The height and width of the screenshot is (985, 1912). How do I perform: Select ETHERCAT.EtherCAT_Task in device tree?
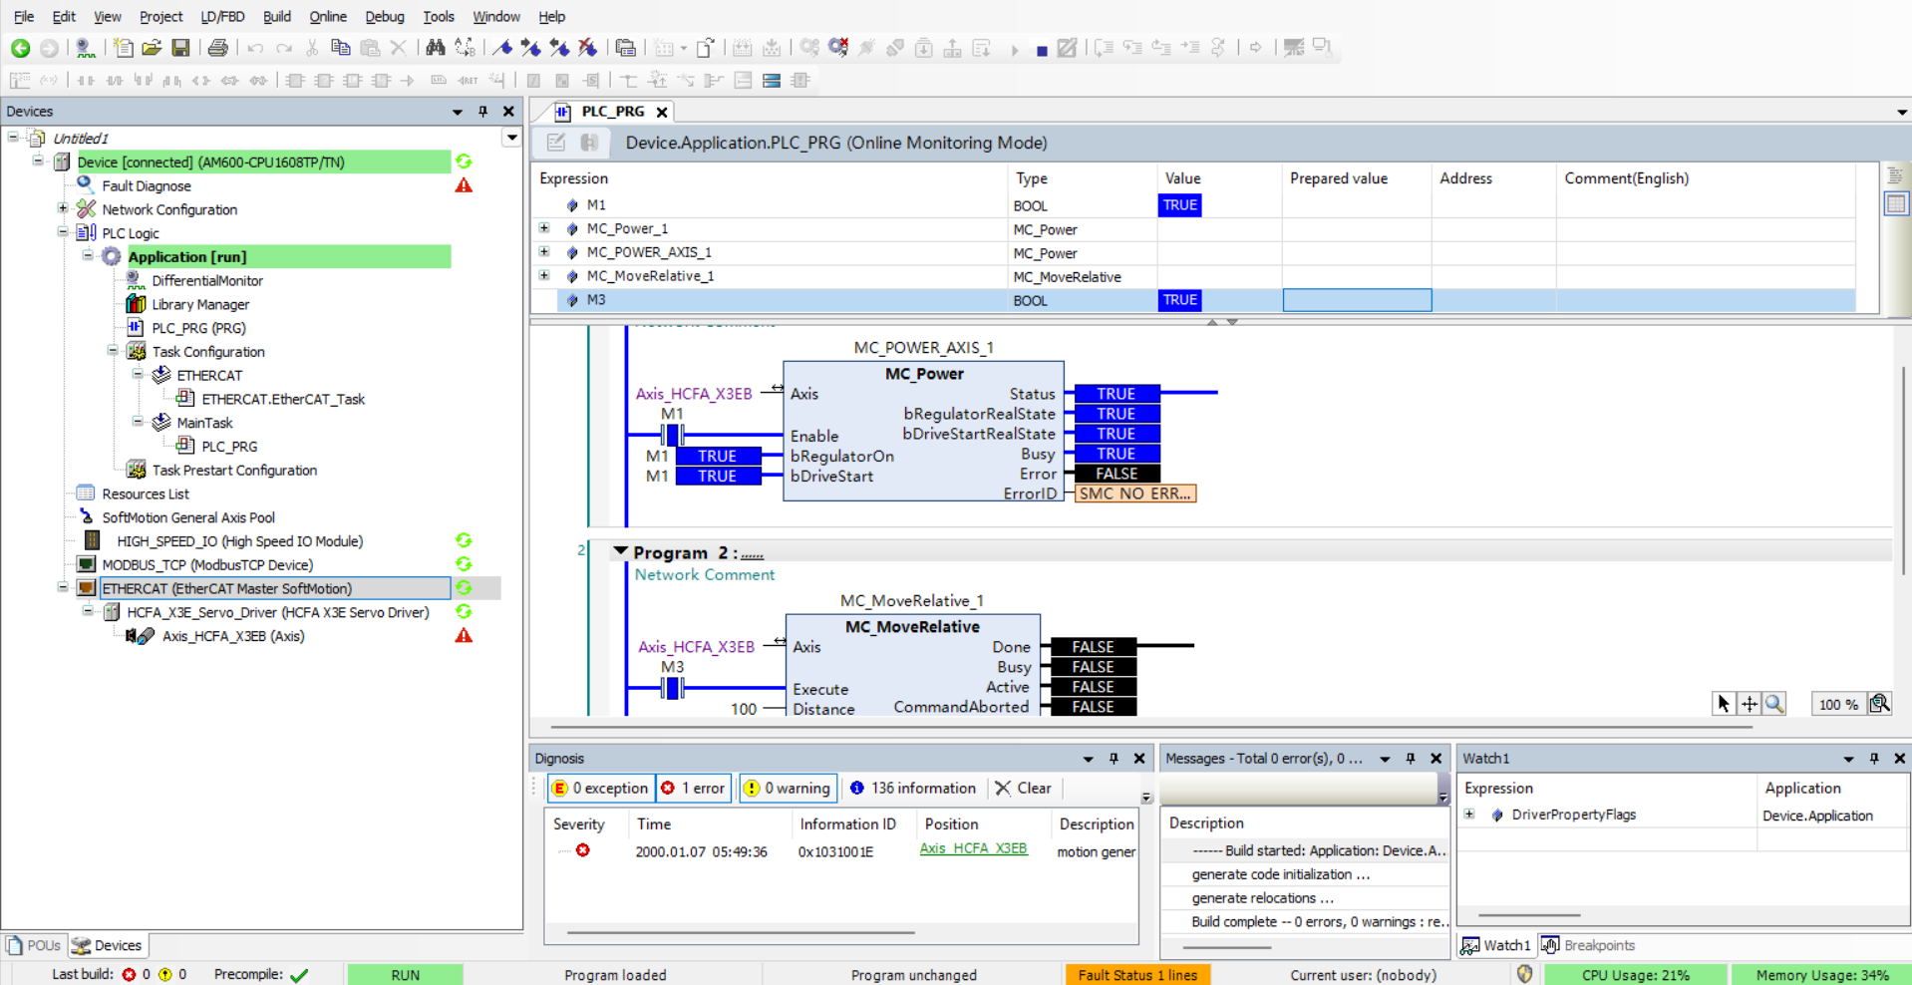point(283,399)
